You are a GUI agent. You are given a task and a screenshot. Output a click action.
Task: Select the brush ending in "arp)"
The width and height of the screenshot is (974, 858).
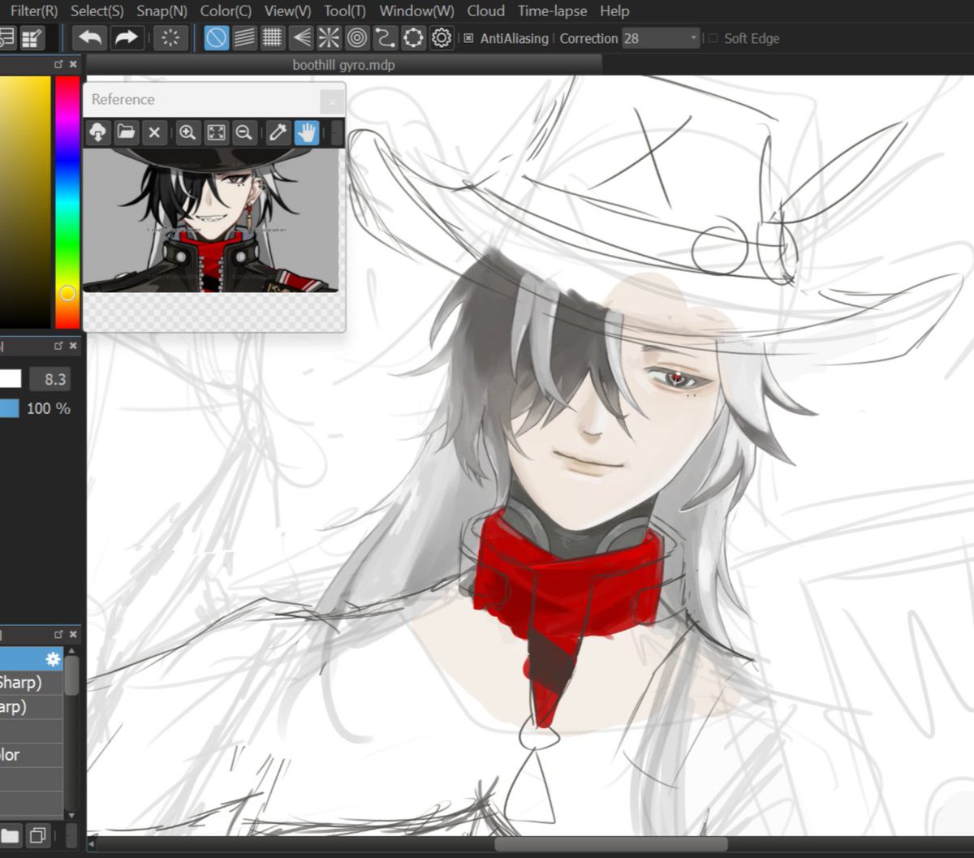[x=32, y=707]
